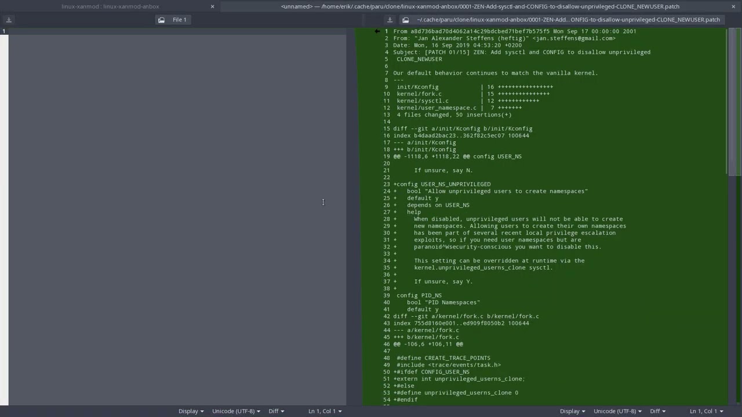Click the '#include <trace/events/task.h>' line
Screen dimensions: 742x417
(449, 365)
